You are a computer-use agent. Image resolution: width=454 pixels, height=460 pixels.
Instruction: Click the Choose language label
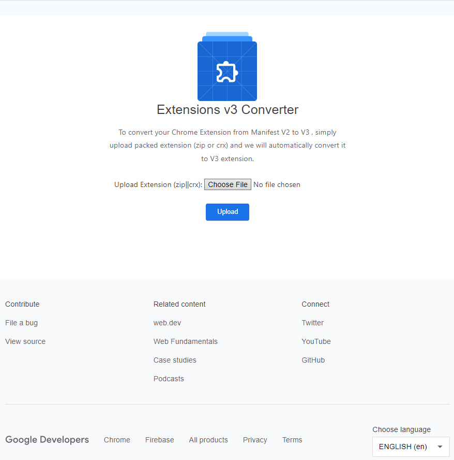point(401,429)
